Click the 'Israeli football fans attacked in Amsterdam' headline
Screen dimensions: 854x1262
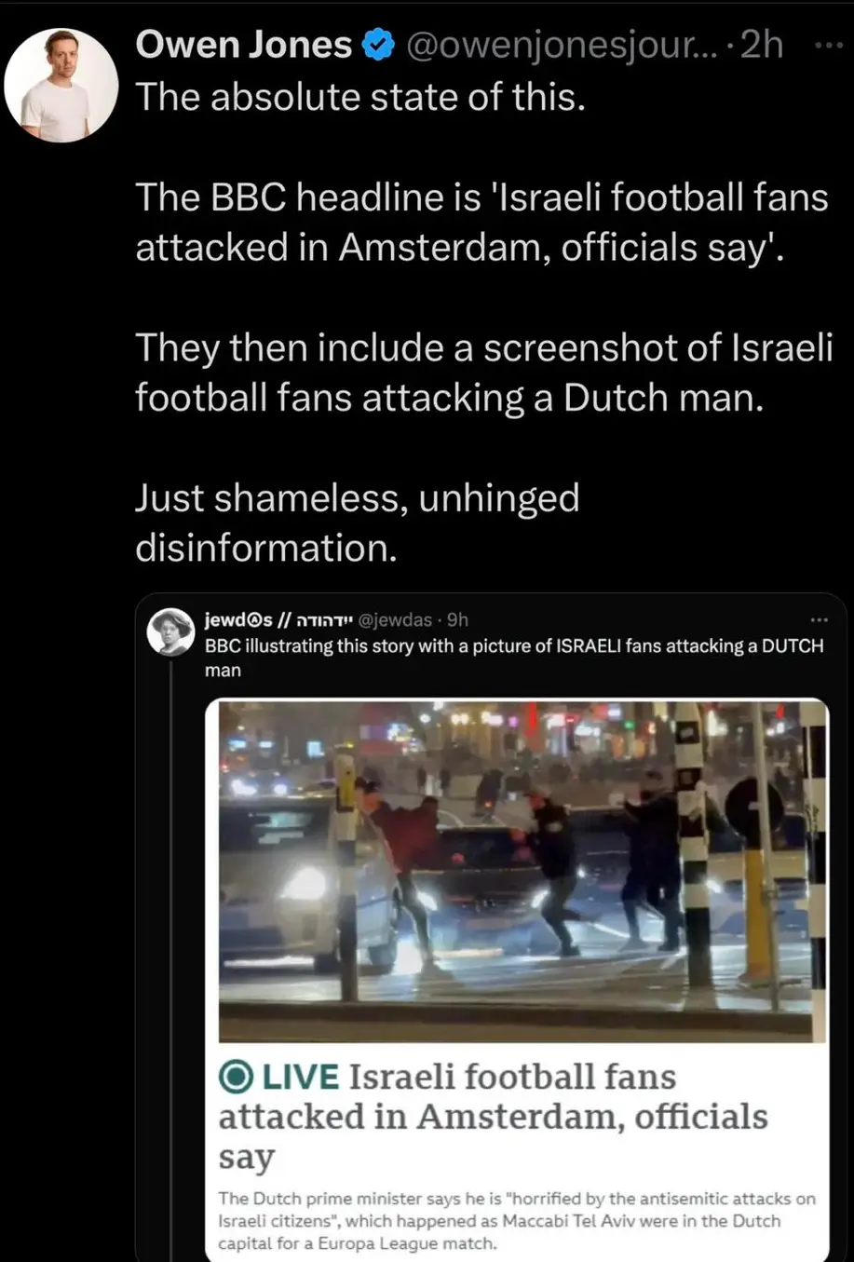tap(494, 1116)
